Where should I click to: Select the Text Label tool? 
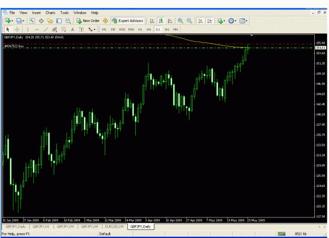click(82, 29)
